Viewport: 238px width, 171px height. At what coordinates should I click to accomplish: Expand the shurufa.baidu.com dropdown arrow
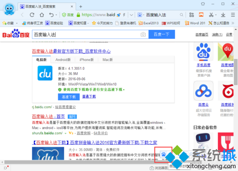pyautogui.click(x=65, y=133)
